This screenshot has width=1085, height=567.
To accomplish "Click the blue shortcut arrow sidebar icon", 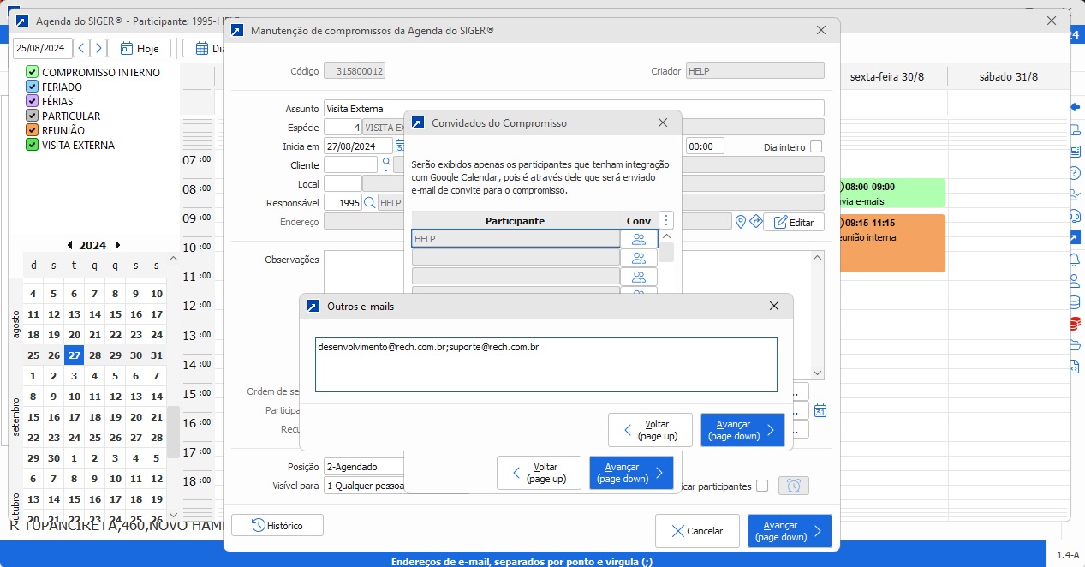I will [1076, 237].
